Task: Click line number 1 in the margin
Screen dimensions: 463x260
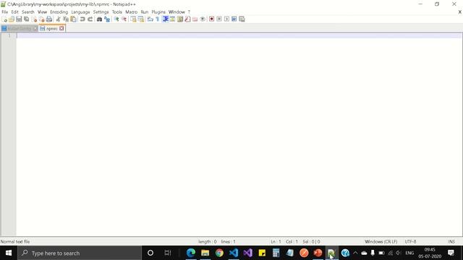Action: point(9,35)
